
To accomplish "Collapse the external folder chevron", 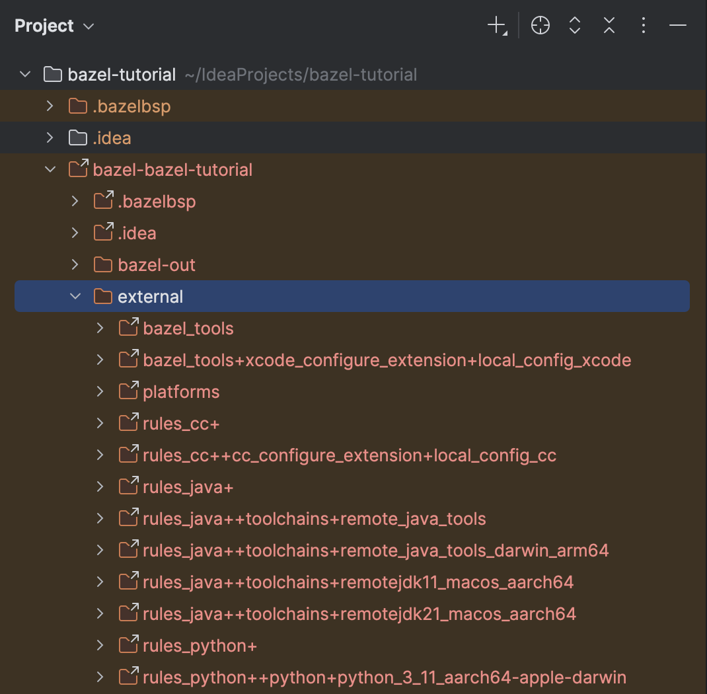I will pyautogui.click(x=75, y=296).
